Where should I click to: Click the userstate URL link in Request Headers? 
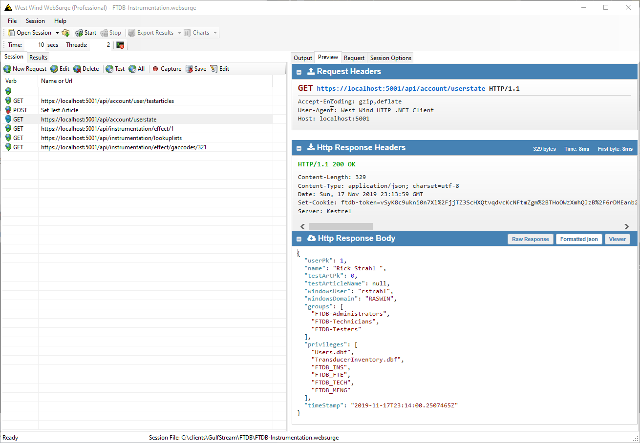tap(401, 89)
